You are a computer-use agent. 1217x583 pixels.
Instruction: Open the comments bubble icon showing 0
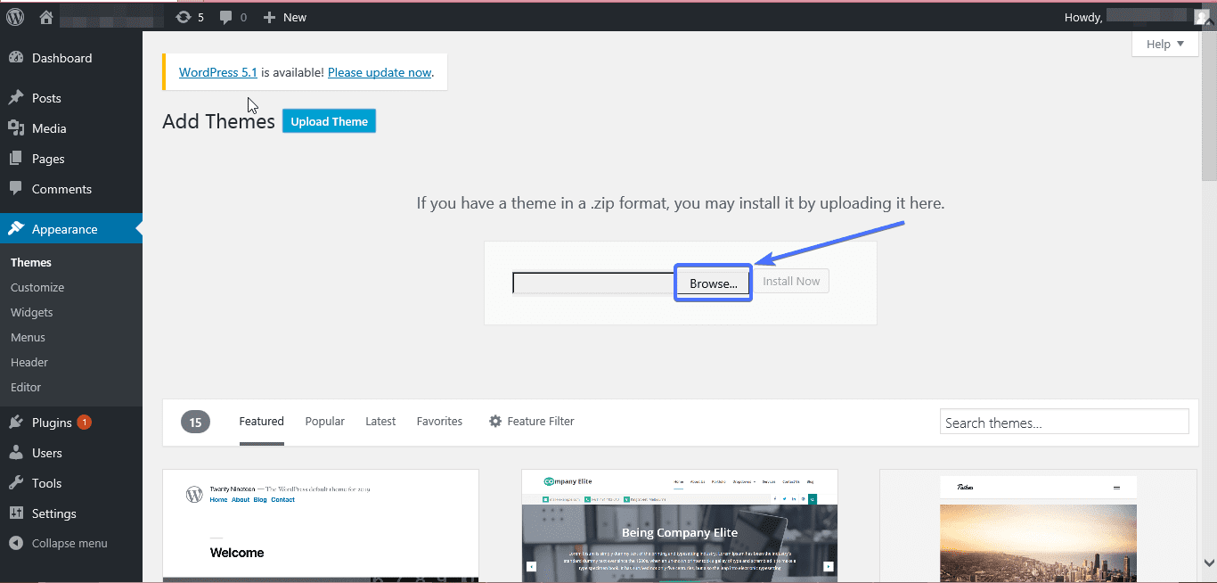pyautogui.click(x=233, y=17)
